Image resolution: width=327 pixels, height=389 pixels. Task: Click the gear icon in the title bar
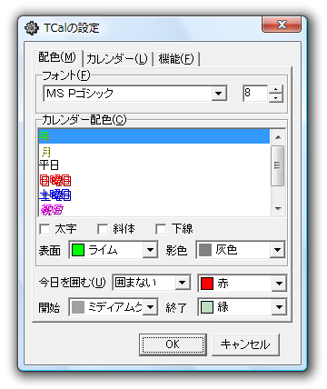31,28
